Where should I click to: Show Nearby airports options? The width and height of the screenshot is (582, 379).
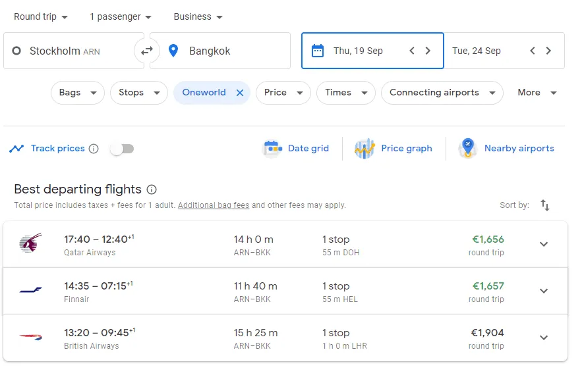pyautogui.click(x=507, y=149)
